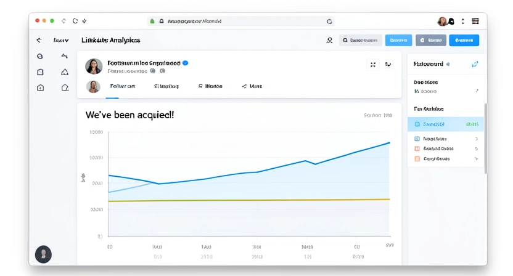
Task: Expand the chevron on first orange-icon row
Action: (x=477, y=148)
